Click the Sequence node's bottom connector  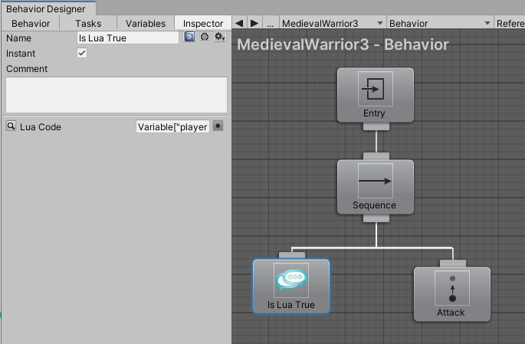376,218
